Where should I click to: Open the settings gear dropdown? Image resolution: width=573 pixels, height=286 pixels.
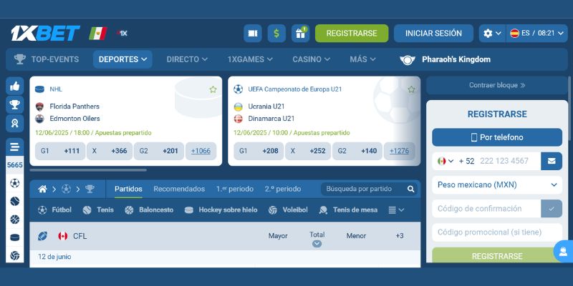[x=492, y=33]
